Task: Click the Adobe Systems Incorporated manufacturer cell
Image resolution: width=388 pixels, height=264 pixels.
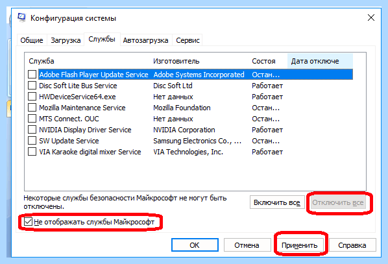Action: 199,75
